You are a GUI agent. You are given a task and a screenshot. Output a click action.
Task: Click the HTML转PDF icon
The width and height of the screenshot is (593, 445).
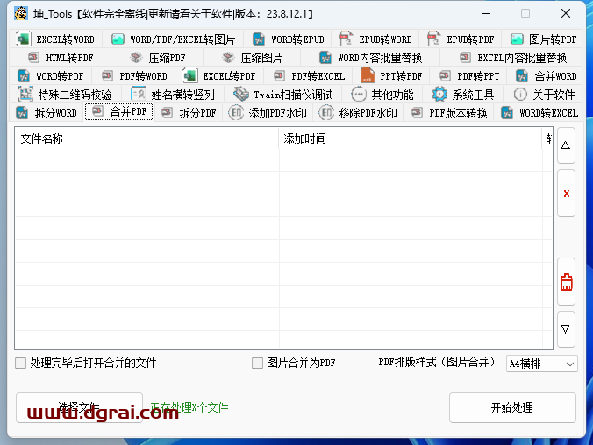click(x=33, y=58)
